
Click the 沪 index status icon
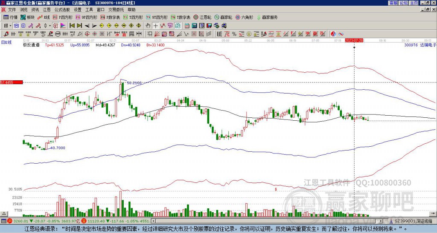(x=10, y=221)
